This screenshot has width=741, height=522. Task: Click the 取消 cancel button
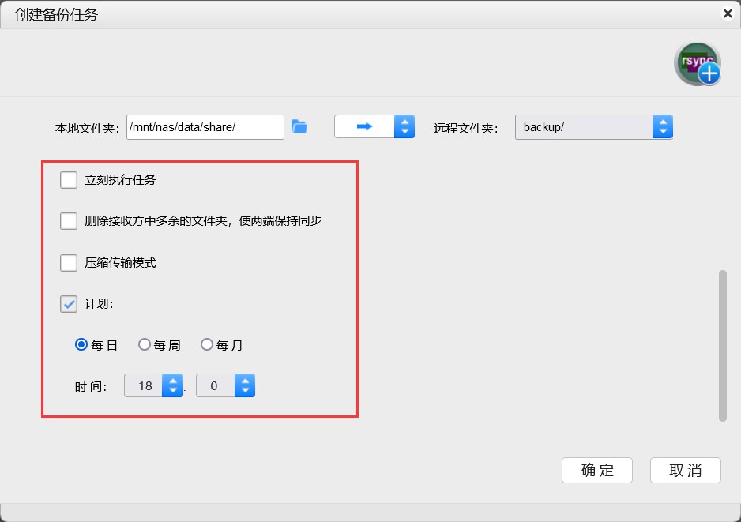(x=685, y=470)
